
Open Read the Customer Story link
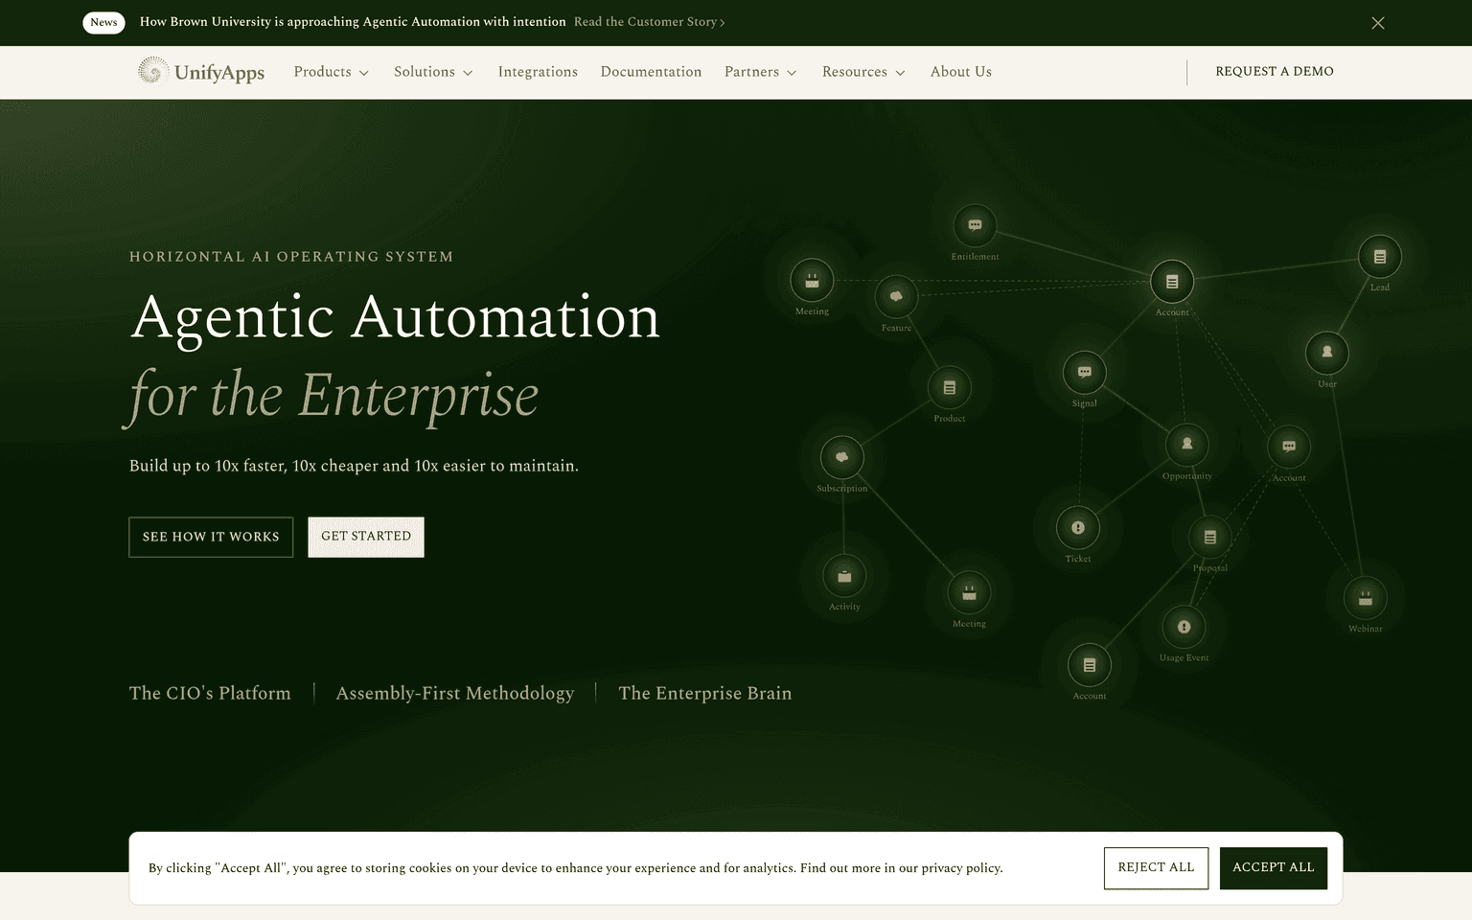(649, 22)
